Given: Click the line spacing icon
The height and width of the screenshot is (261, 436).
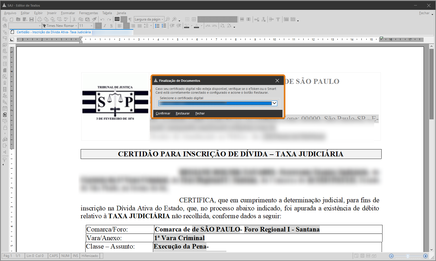Looking at the screenshot, I should (146, 26).
